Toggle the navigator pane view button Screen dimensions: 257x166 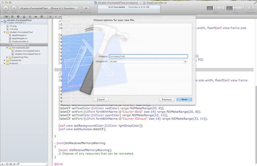229,8
